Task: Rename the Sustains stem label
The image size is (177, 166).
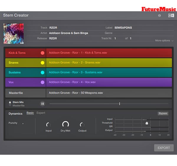Action: click(15, 72)
